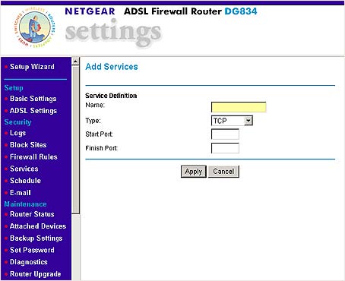Go to the Schedule page

pos(25,181)
